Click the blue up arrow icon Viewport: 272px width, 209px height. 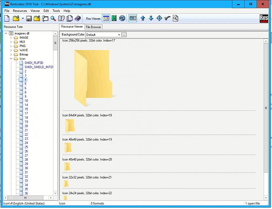point(143,18)
